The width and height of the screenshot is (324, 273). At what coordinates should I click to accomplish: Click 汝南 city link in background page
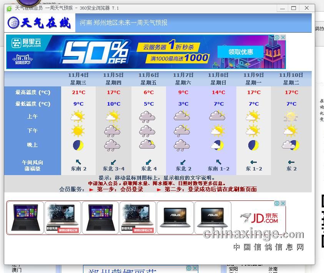coord(273,269)
